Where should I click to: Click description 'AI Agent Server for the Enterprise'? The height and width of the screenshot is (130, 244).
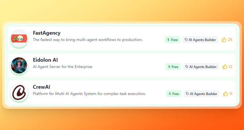point(63,67)
